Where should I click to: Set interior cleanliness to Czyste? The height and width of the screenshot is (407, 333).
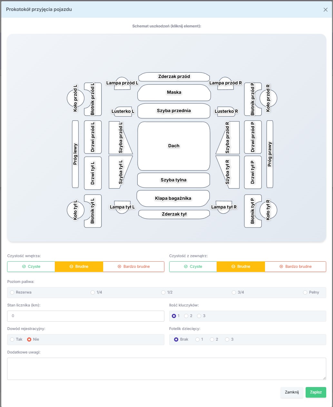pyautogui.click(x=31, y=266)
